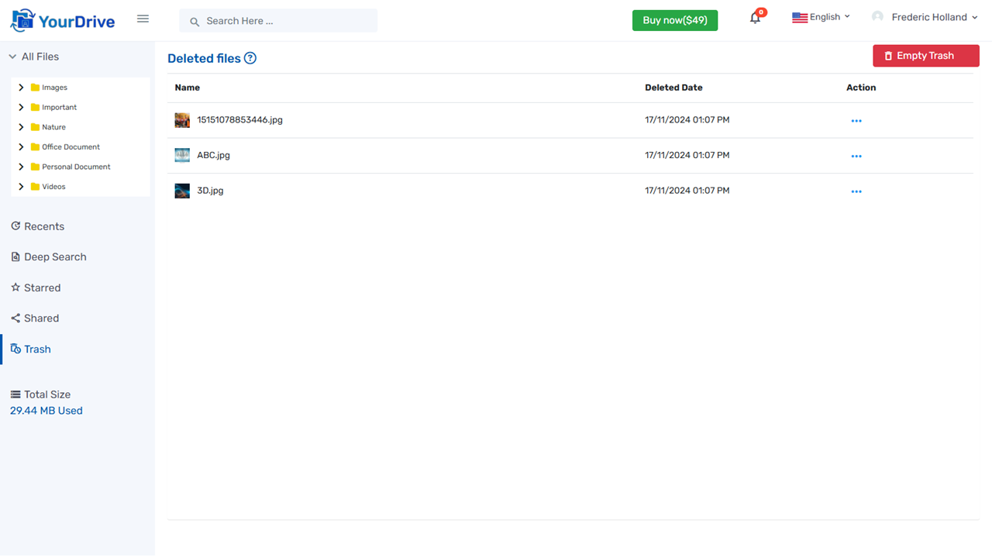Collapse the All Files tree
Viewport: 992px width, 558px height.
pyautogui.click(x=12, y=56)
